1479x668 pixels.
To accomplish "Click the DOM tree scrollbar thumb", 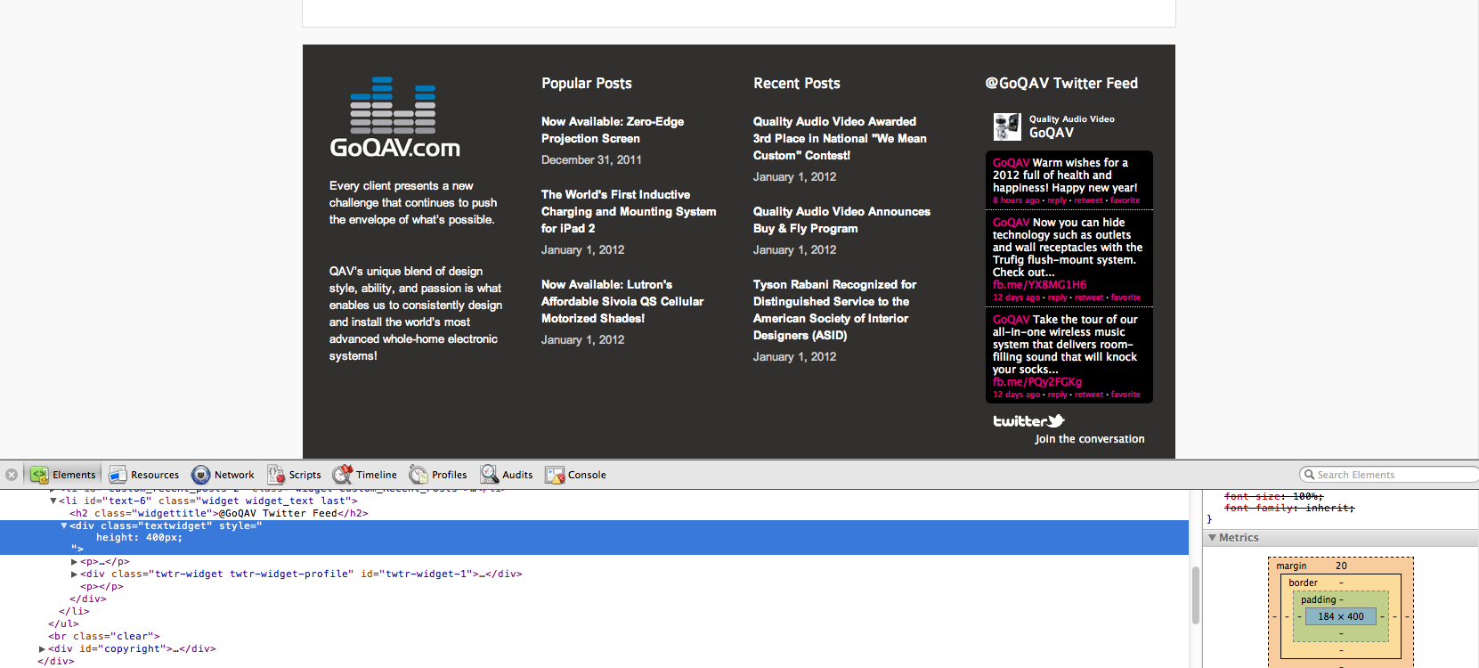I will pyautogui.click(x=1195, y=595).
